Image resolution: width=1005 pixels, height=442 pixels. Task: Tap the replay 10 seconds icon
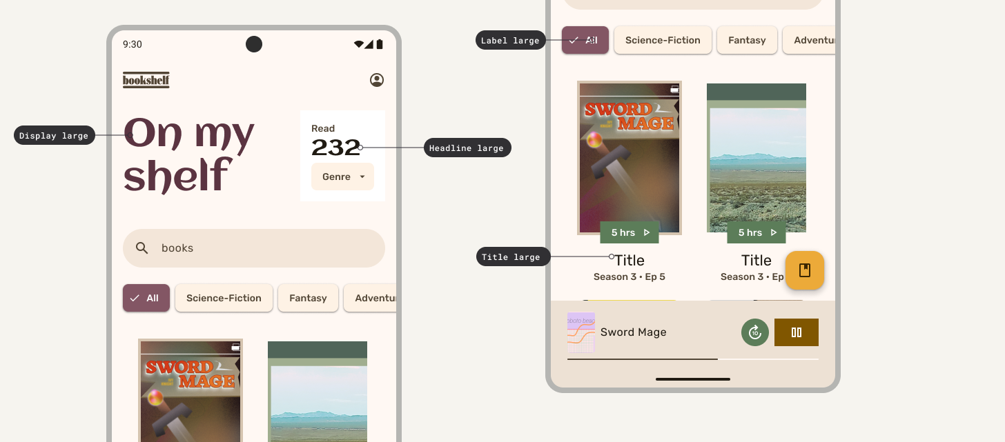pyautogui.click(x=754, y=332)
